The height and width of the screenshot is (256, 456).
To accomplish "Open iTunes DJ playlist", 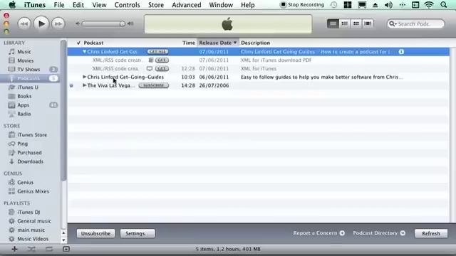I will pyautogui.click(x=28, y=212).
